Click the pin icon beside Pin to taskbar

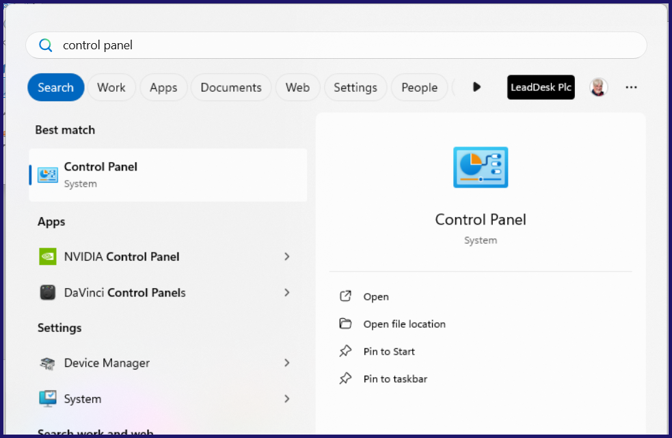(345, 378)
